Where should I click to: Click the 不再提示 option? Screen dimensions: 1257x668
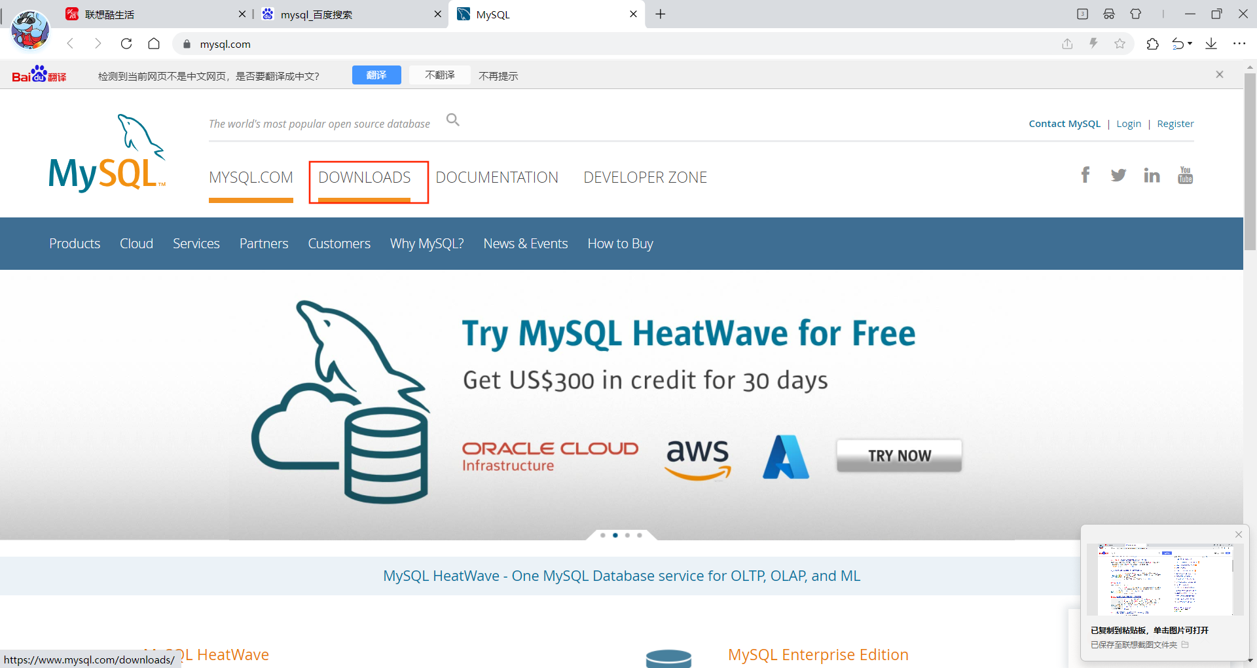(x=498, y=76)
